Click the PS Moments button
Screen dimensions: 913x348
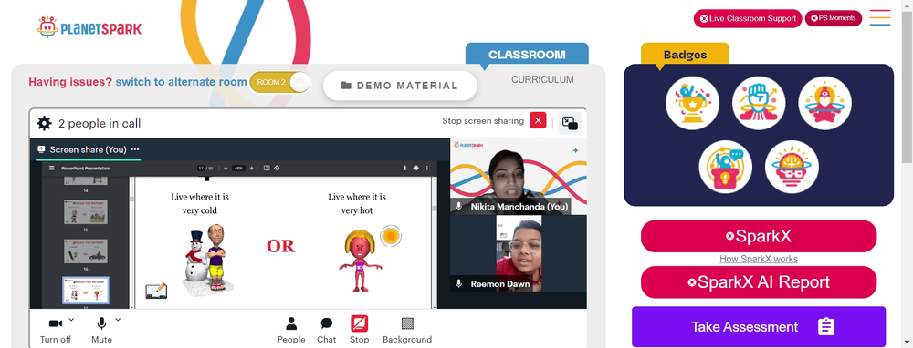click(834, 18)
